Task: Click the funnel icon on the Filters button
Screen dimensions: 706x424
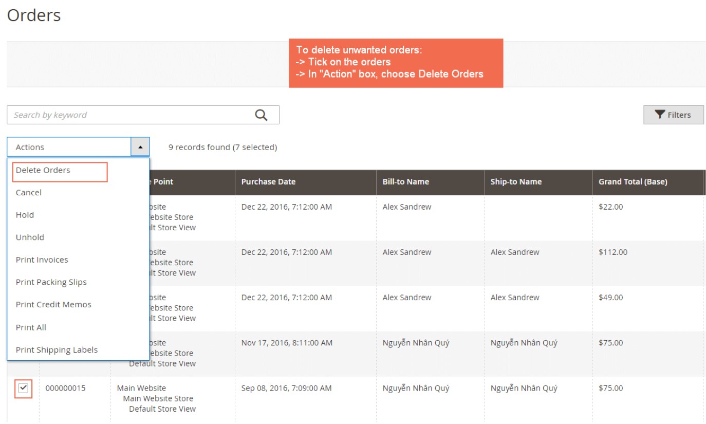Action: [660, 114]
